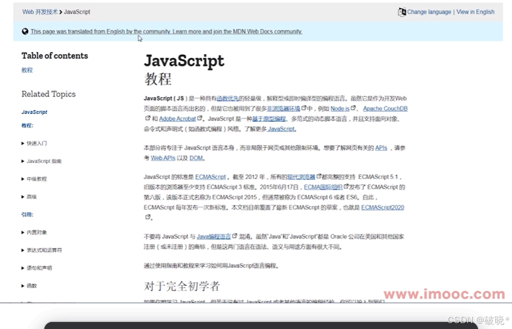The width and height of the screenshot is (512, 329).
Task: Open the Adobe Acrobat link
Action: coord(178,119)
